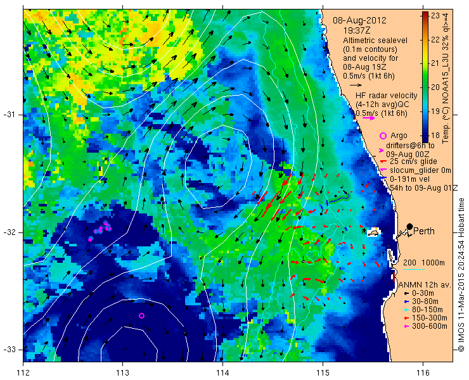Click the 116 longitude axis label
The image size is (469, 380).
(423, 373)
